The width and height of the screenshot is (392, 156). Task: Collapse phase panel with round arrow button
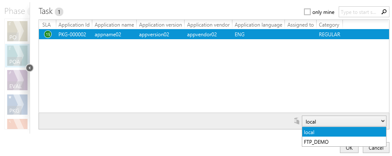click(x=30, y=68)
